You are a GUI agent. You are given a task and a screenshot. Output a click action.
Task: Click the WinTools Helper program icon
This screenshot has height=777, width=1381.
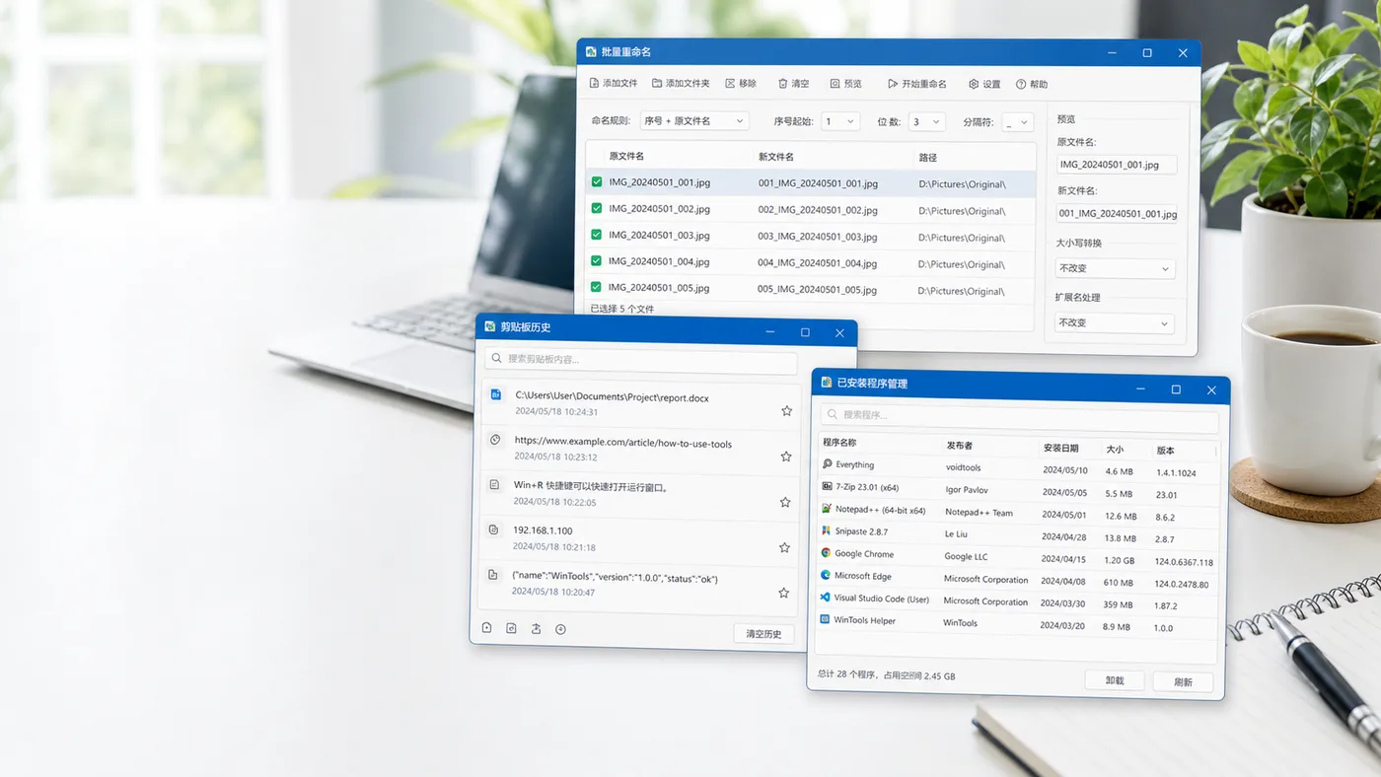[x=825, y=619]
